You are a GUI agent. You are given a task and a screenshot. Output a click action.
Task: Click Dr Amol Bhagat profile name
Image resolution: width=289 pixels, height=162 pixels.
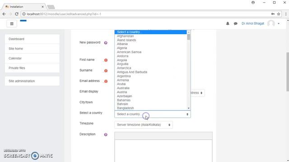pyautogui.click(x=253, y=23)
